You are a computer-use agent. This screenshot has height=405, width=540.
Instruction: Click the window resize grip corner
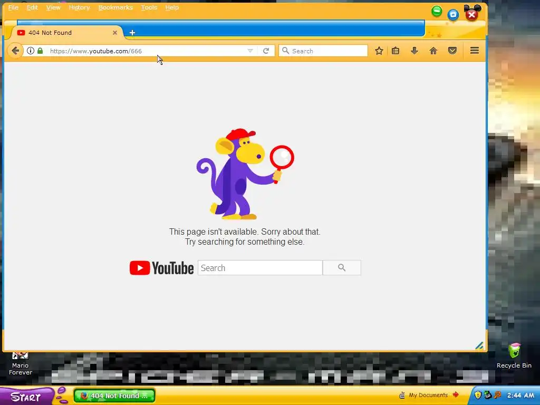pyautogui.click(x=479, y=346)
